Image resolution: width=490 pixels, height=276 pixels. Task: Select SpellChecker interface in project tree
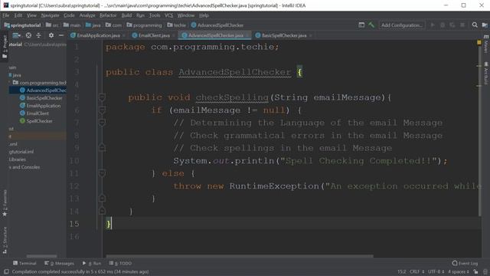pos(39,121)
